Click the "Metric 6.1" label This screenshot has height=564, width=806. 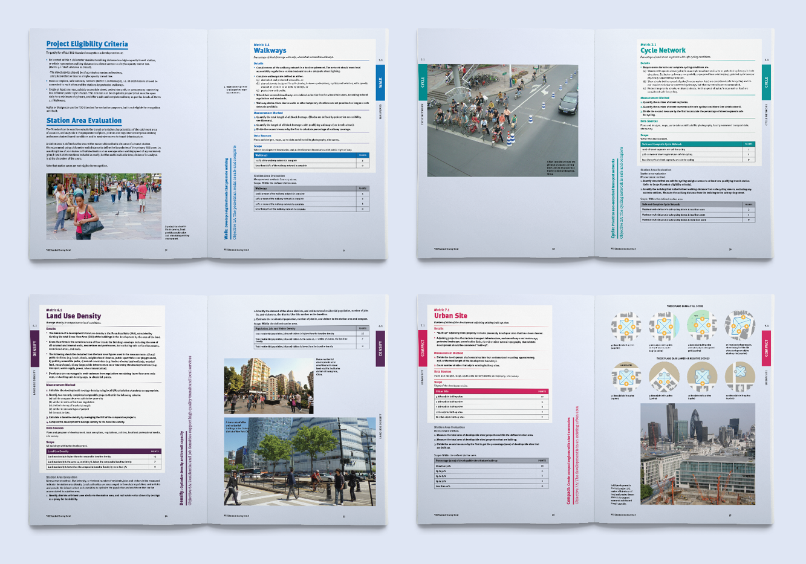point(54,310)
